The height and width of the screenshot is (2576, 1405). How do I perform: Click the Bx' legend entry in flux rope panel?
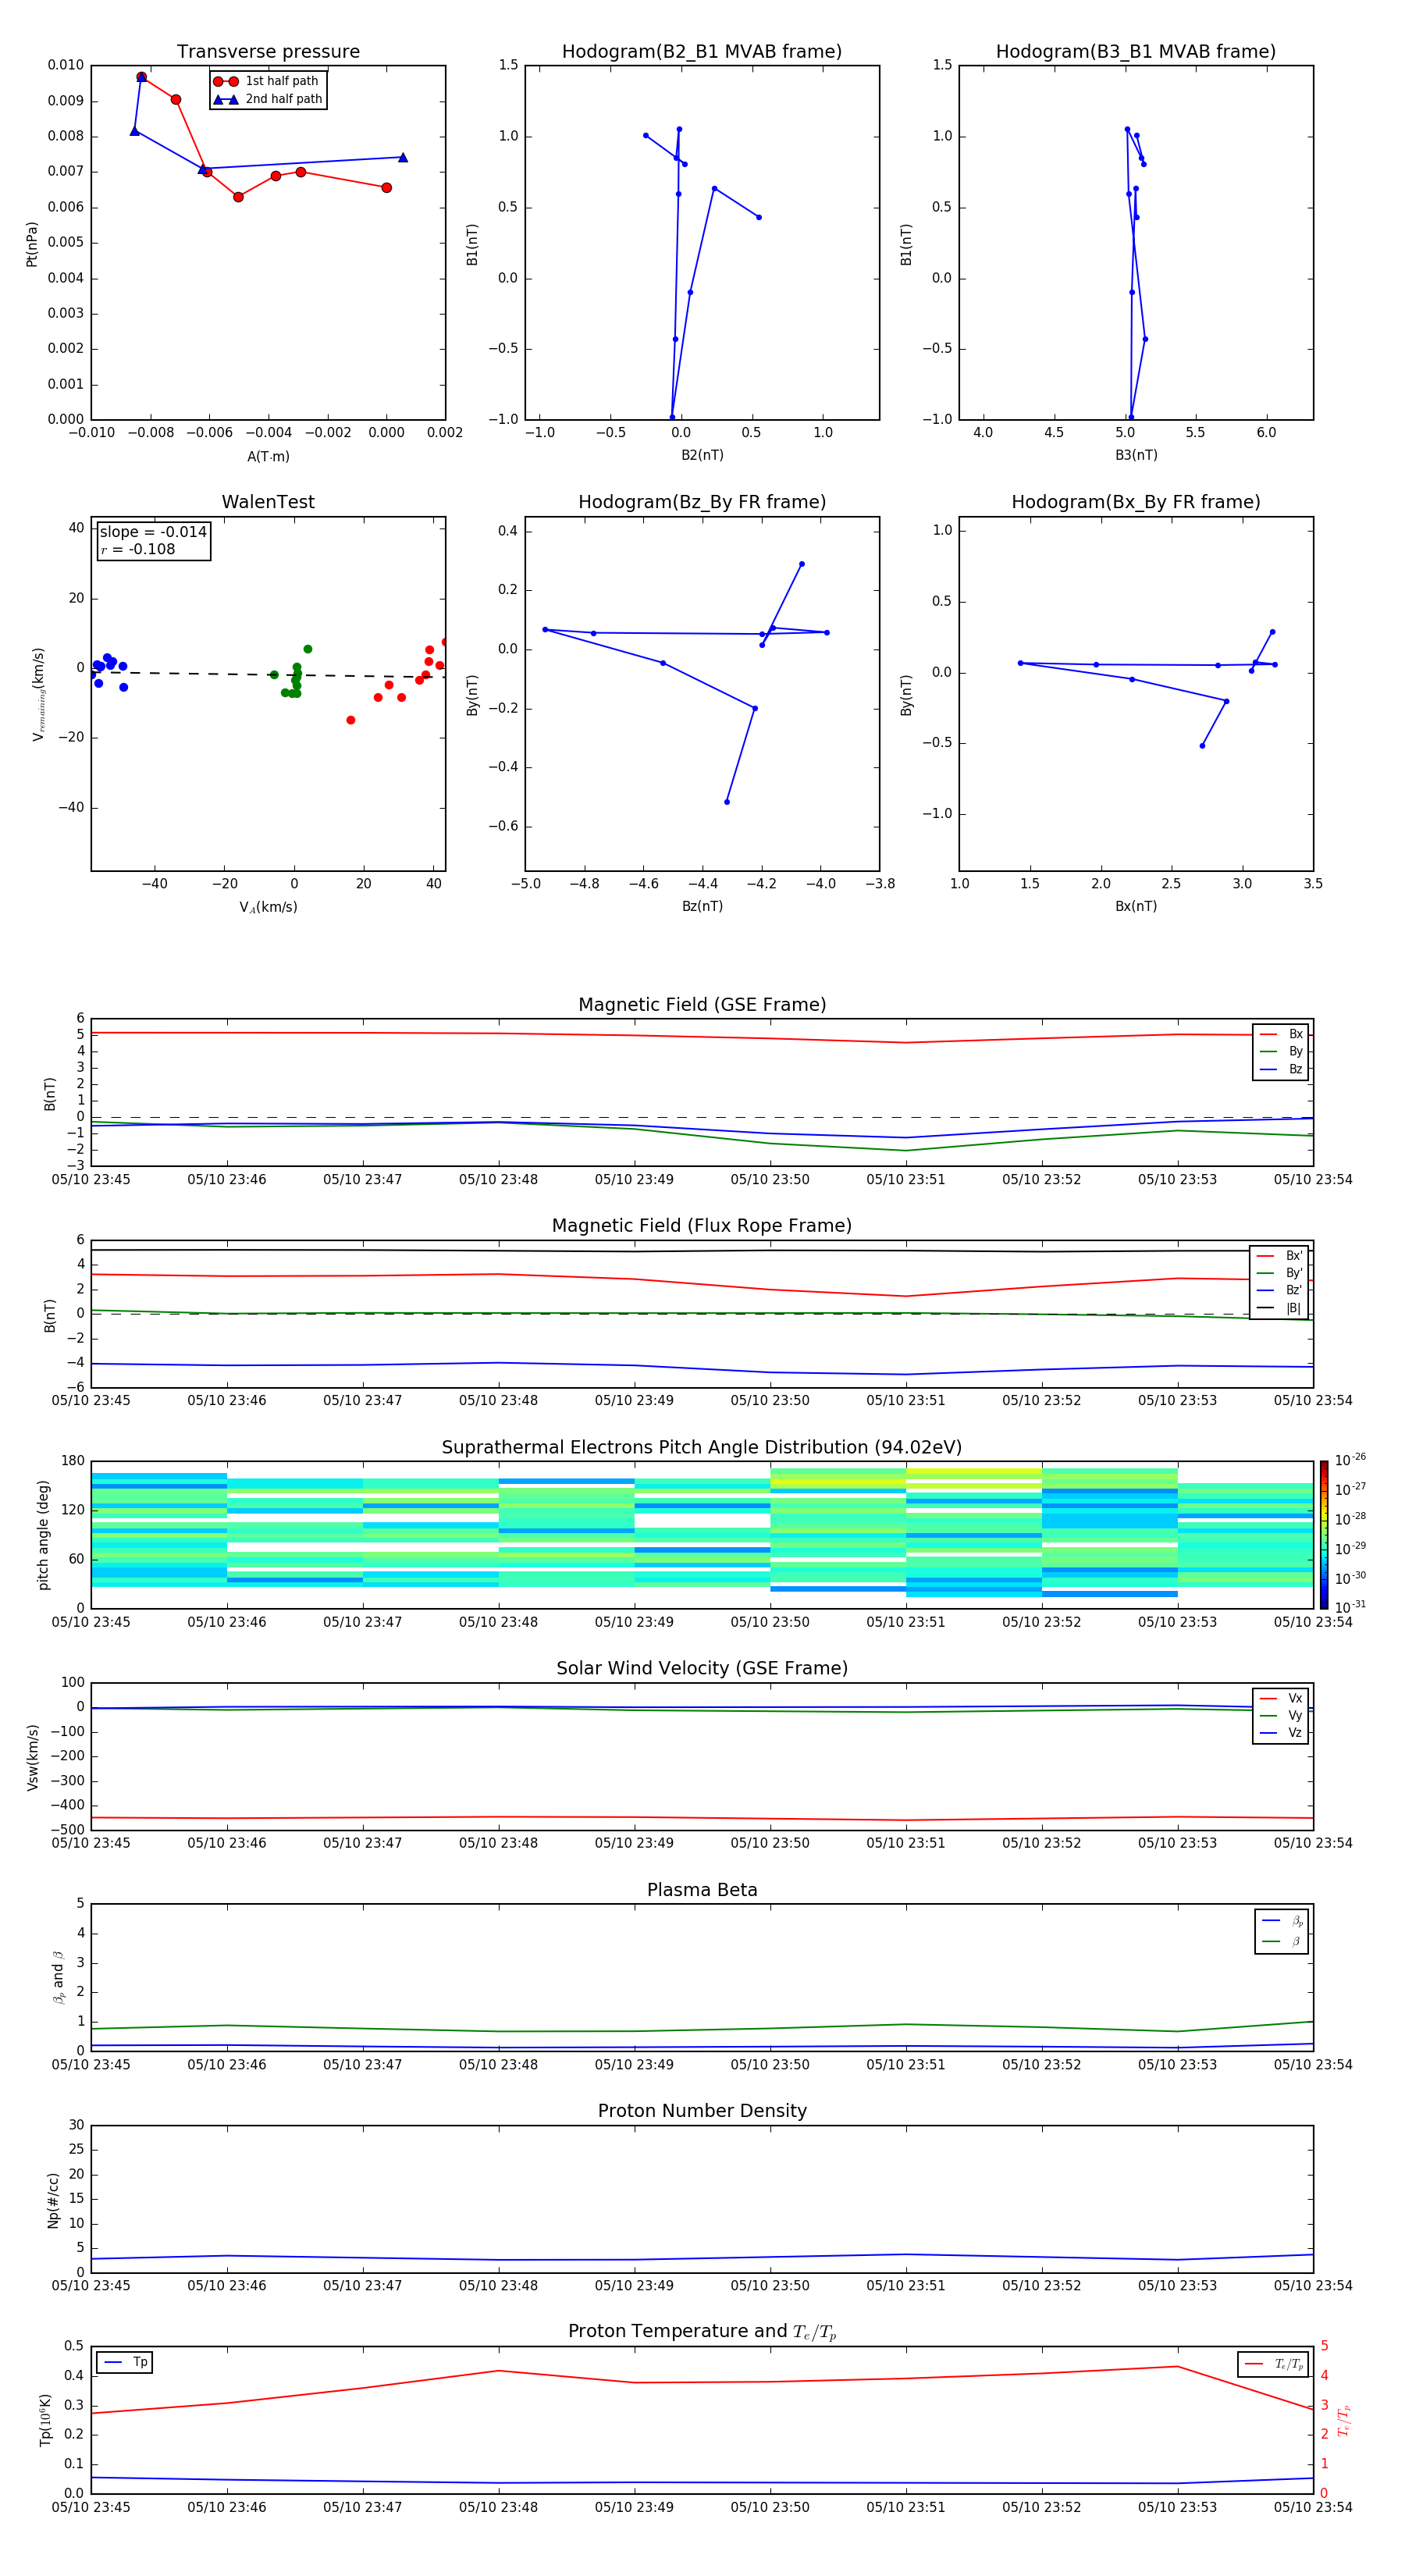click(x=1279, y=1256)
